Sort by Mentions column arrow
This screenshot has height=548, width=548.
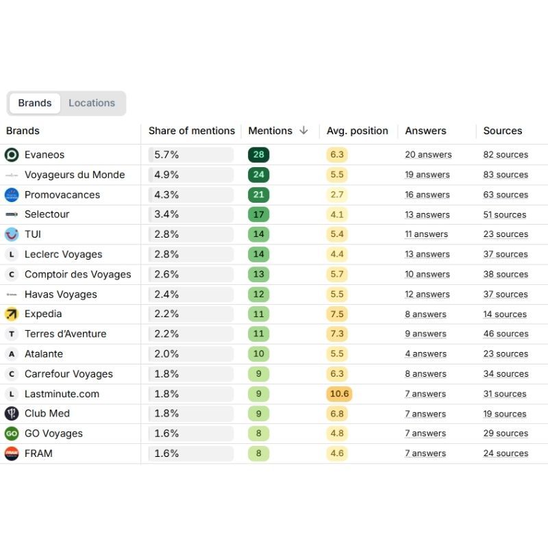(x=303, y=131)
